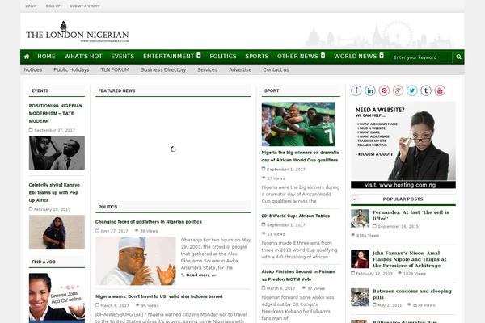The image size is (485, 323).
Task: Open 'Nigeria the big winners' sport headline
Action: click(301, 157)
